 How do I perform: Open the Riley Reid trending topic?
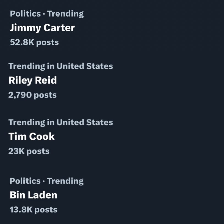coord(33,80)
